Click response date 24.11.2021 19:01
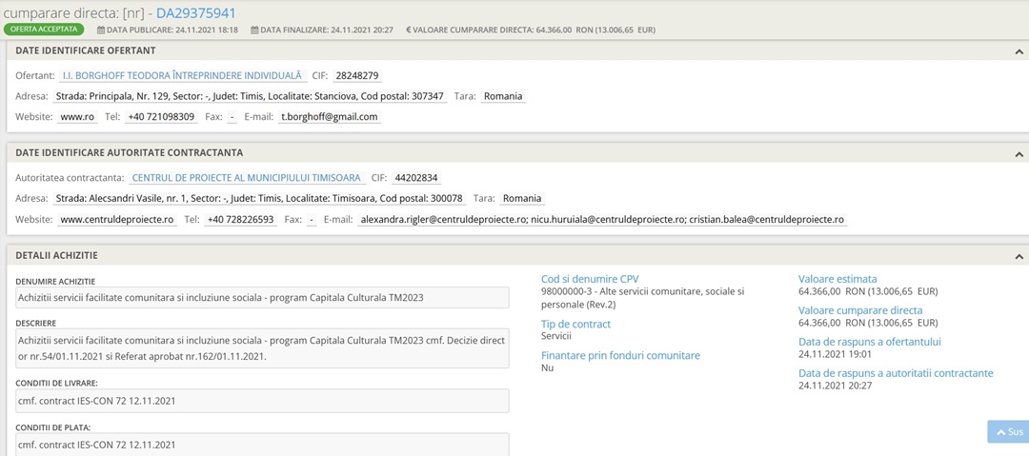This screenshot has height=456, width=1029. [835, 354]
